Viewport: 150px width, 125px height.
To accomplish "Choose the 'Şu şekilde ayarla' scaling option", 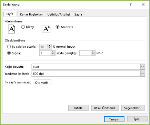I will 9,47.
